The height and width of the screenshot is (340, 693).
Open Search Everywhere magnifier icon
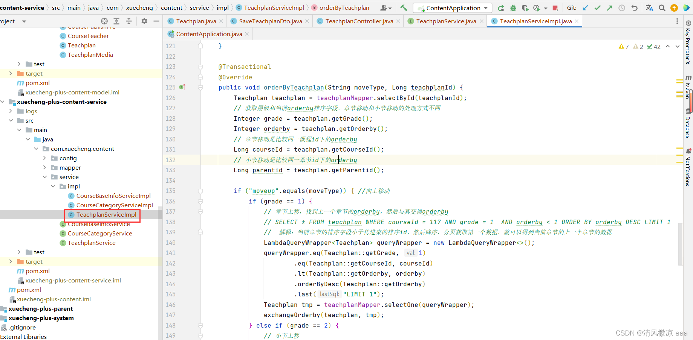pyautogui.click(x=662, y=8)
